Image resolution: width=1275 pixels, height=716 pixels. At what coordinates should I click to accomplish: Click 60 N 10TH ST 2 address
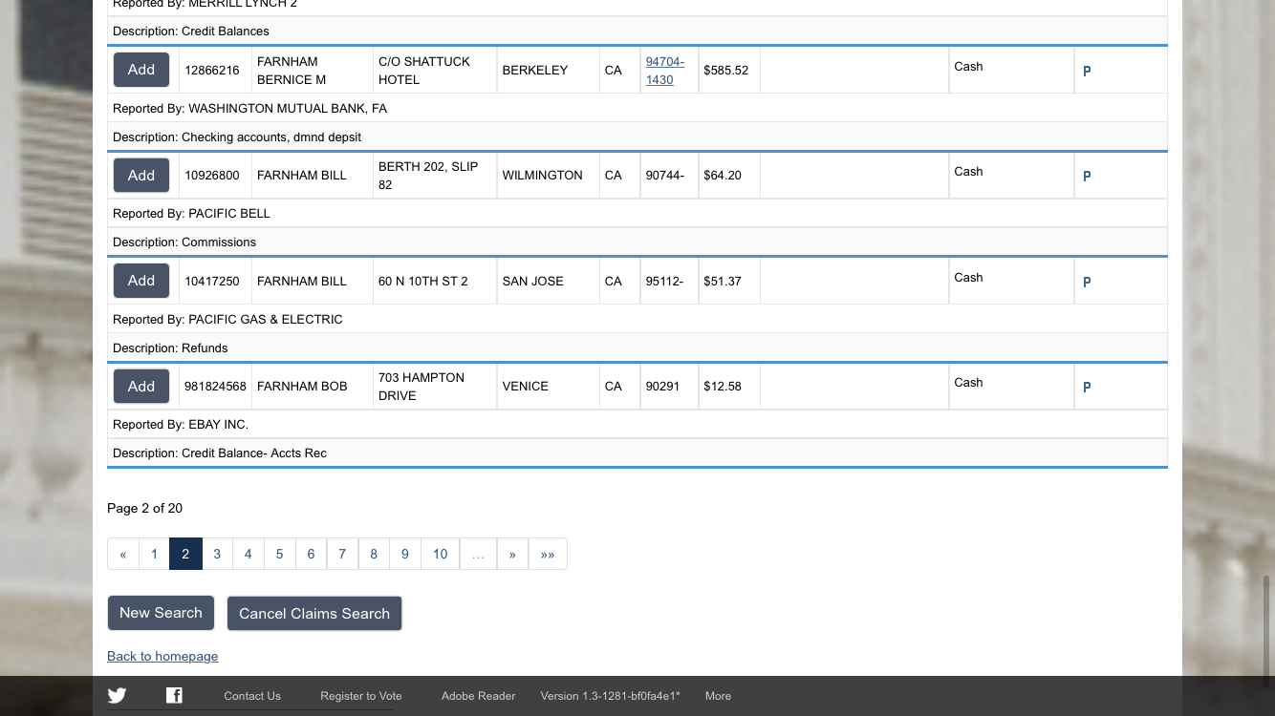[x=435, y=281]
